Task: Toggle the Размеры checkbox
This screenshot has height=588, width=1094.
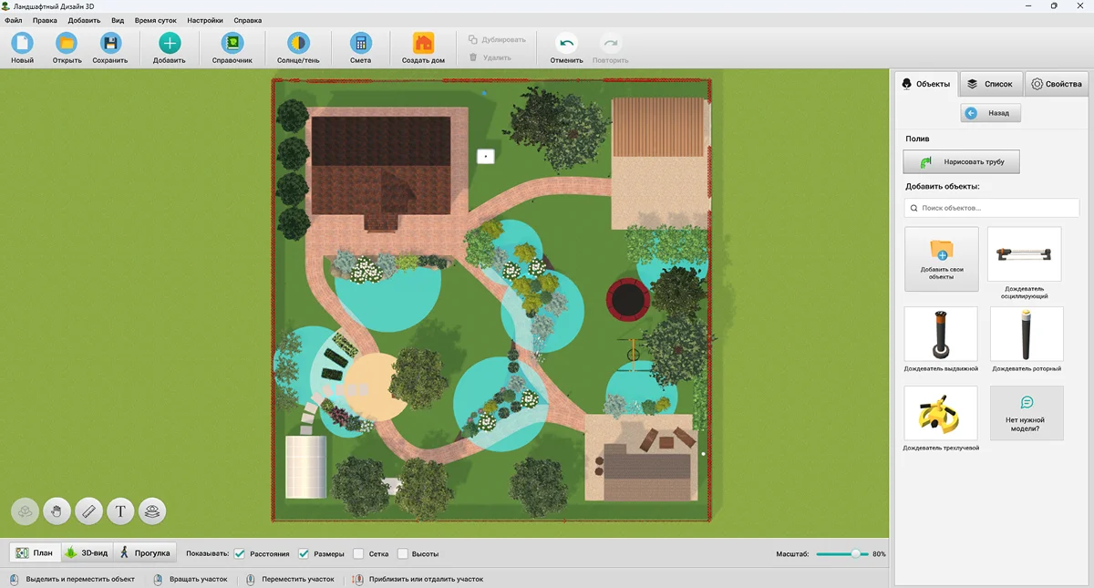Action: pos(304,553)
